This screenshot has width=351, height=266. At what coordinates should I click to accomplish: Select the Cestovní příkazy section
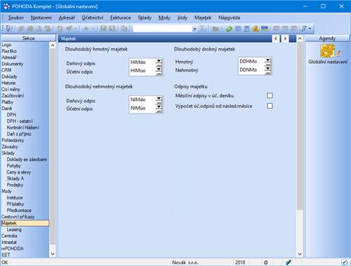tap(18, 217)
